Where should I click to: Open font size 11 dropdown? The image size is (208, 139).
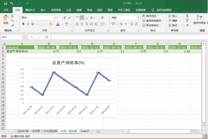(61, 18)
